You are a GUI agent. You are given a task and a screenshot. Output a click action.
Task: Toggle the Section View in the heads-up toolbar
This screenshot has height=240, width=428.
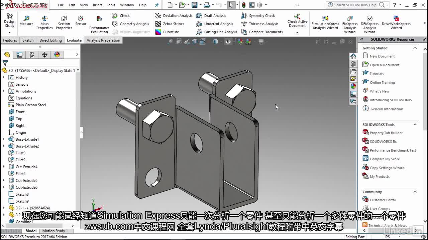pyautogui.click(x=195, y=41)
